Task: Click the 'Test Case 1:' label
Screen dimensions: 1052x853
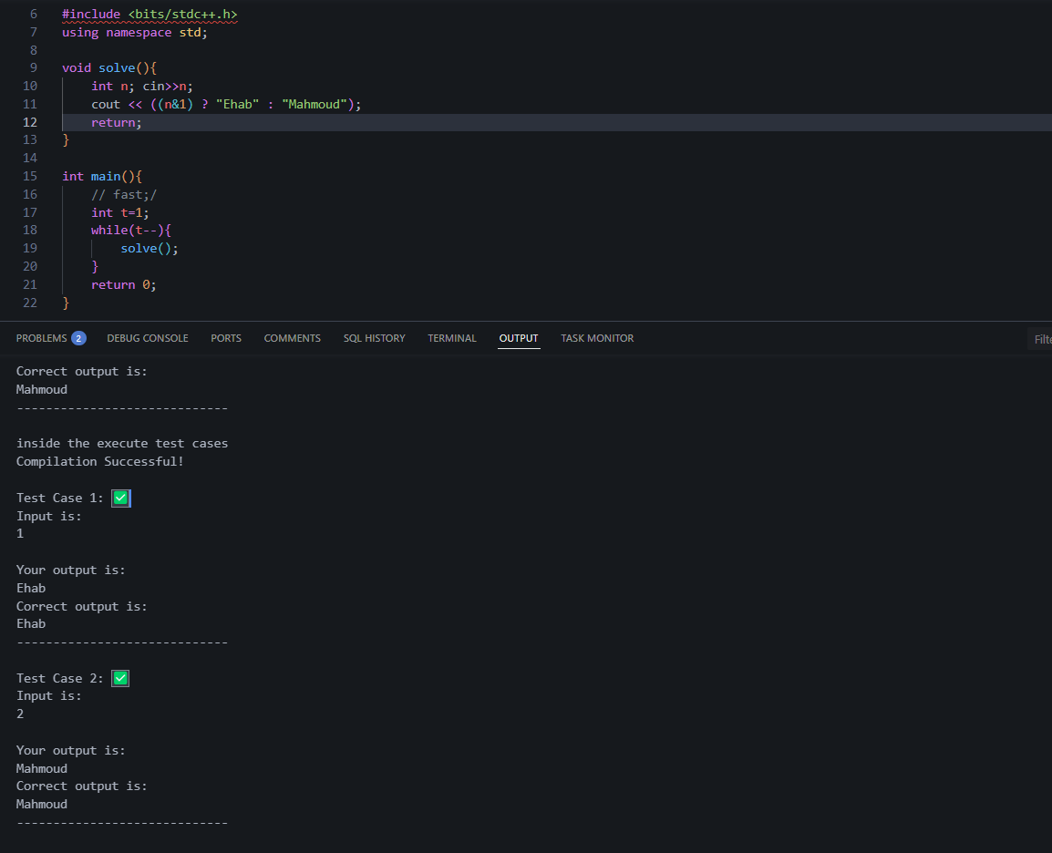Action: click(x=60, y=498)
